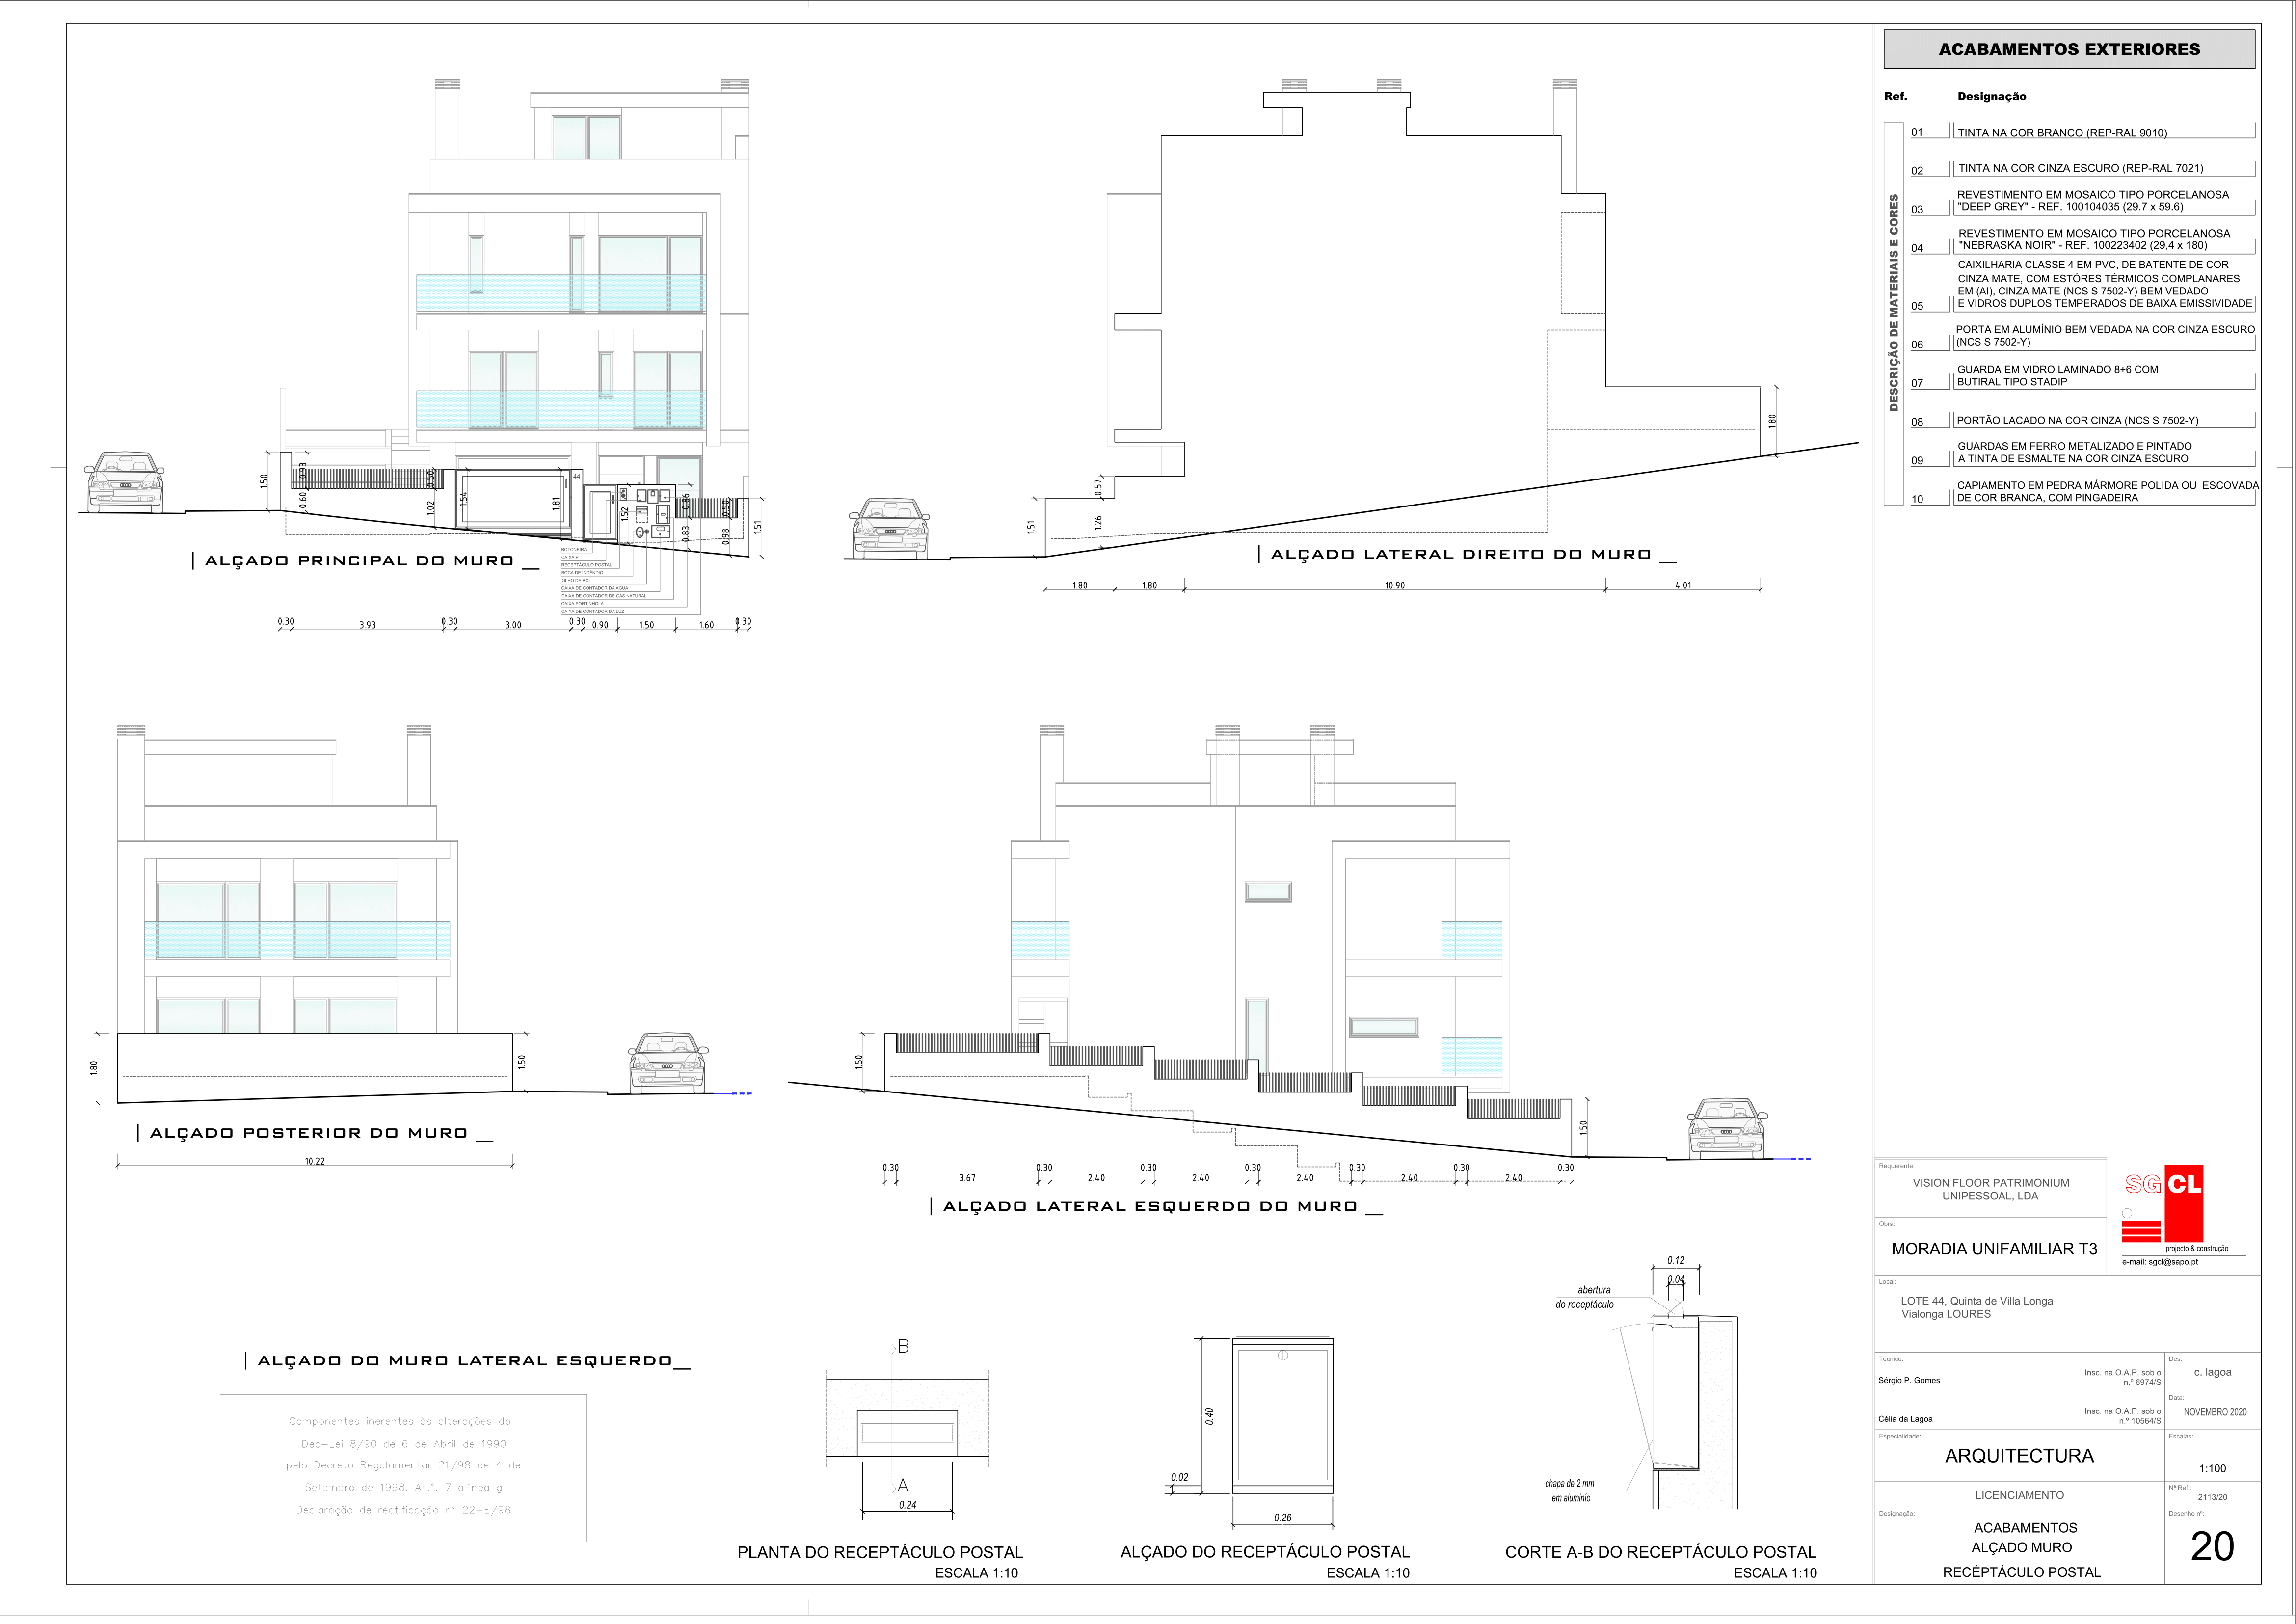Click the 'Célia da Lagoa' technician name
This screenshot has height=1624, width=2296.
pos(1905,1419)
